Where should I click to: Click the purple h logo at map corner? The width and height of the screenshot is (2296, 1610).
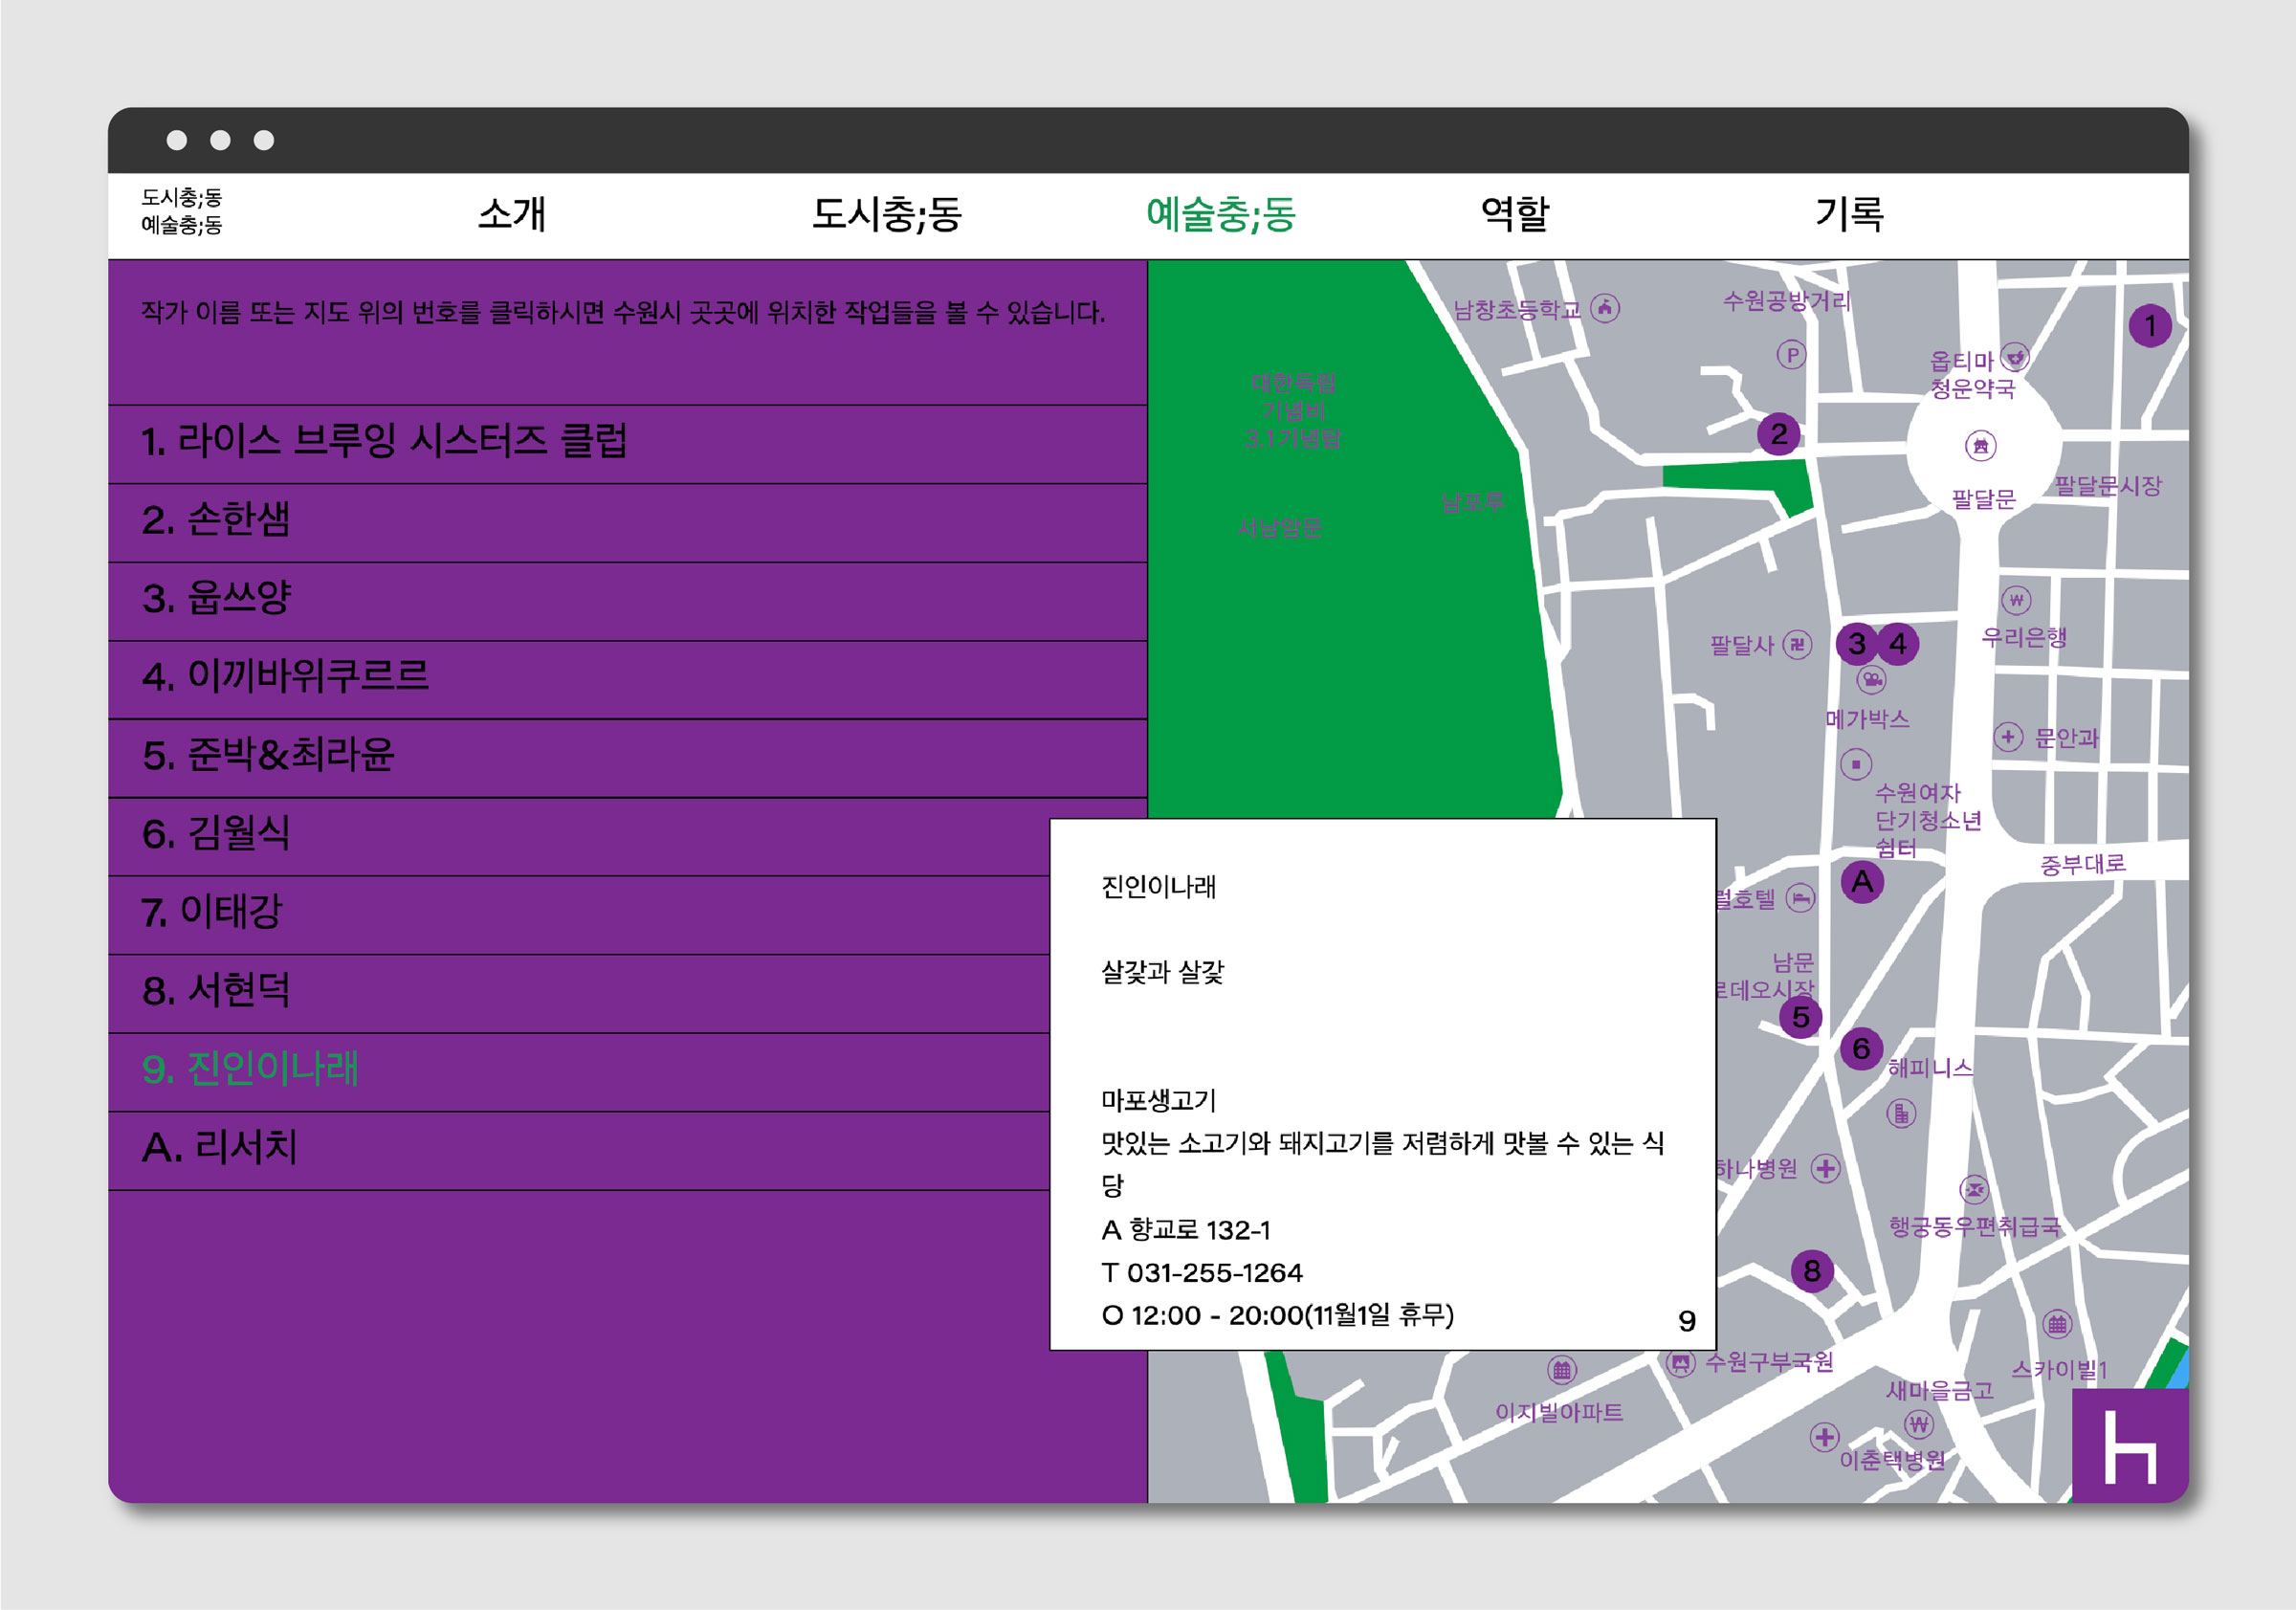(2130, 1445)
